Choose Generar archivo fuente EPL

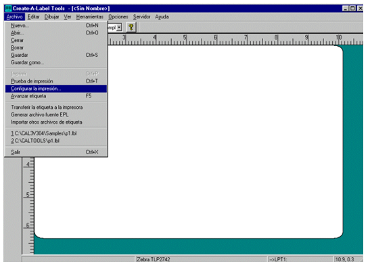pos(56,114)
